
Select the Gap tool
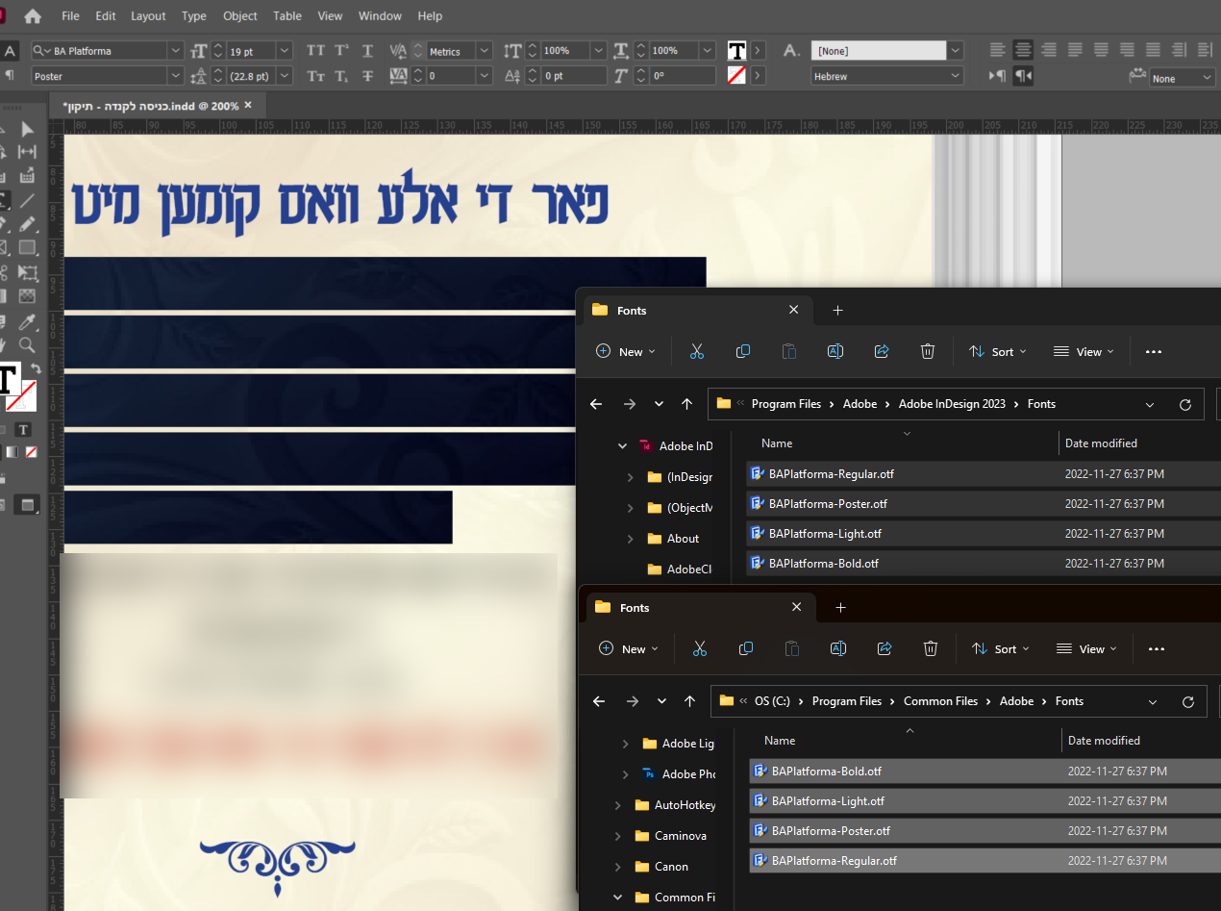[28, 152]
